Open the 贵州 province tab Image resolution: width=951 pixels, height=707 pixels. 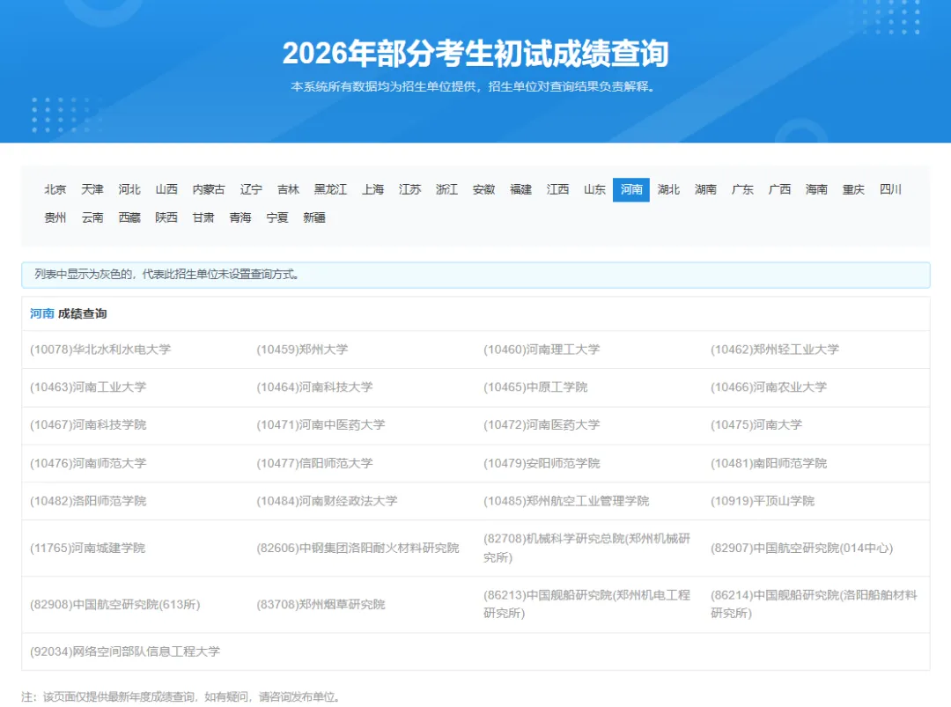coord(55,217)
